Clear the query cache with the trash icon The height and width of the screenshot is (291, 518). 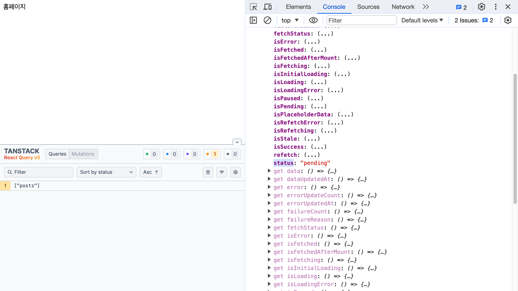[208, 172]
